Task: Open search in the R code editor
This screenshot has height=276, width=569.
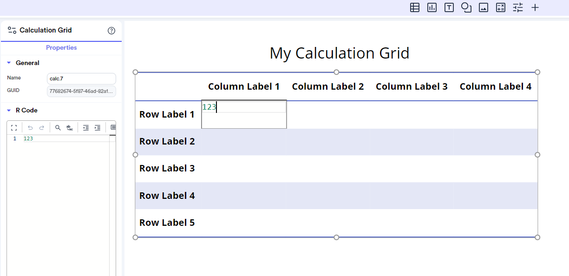Action: (58, 127)
